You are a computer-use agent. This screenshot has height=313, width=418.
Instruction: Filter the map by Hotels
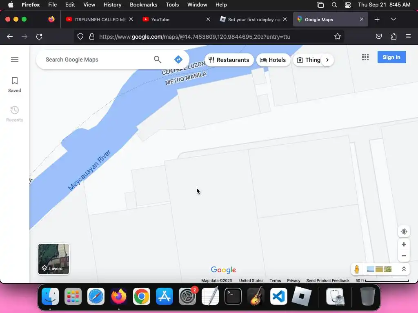click(273, 60)
